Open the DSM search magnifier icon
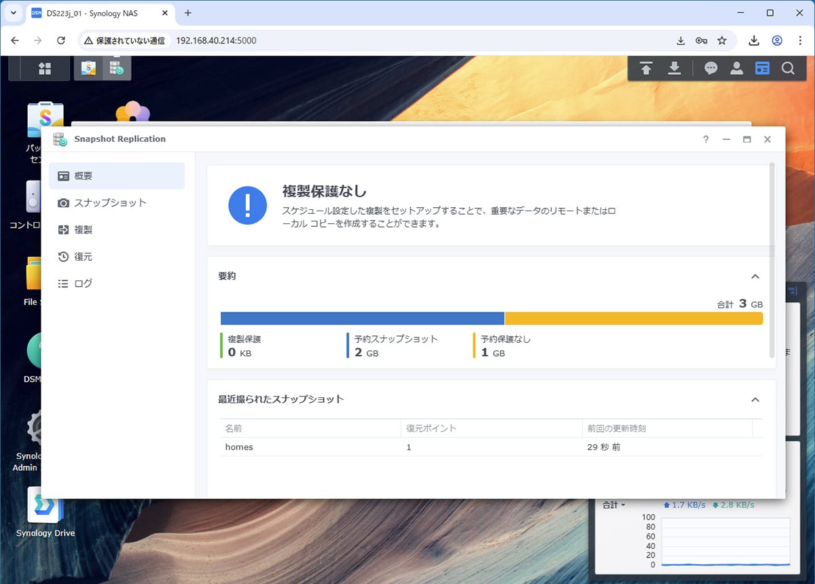The image size is (815, 584). tap(788, 69)
